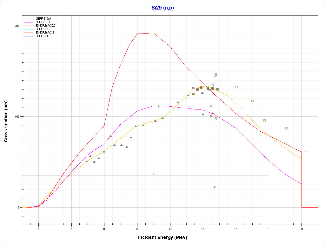
Task: Click the Cross section (mb) axis label
Action: 6,121
